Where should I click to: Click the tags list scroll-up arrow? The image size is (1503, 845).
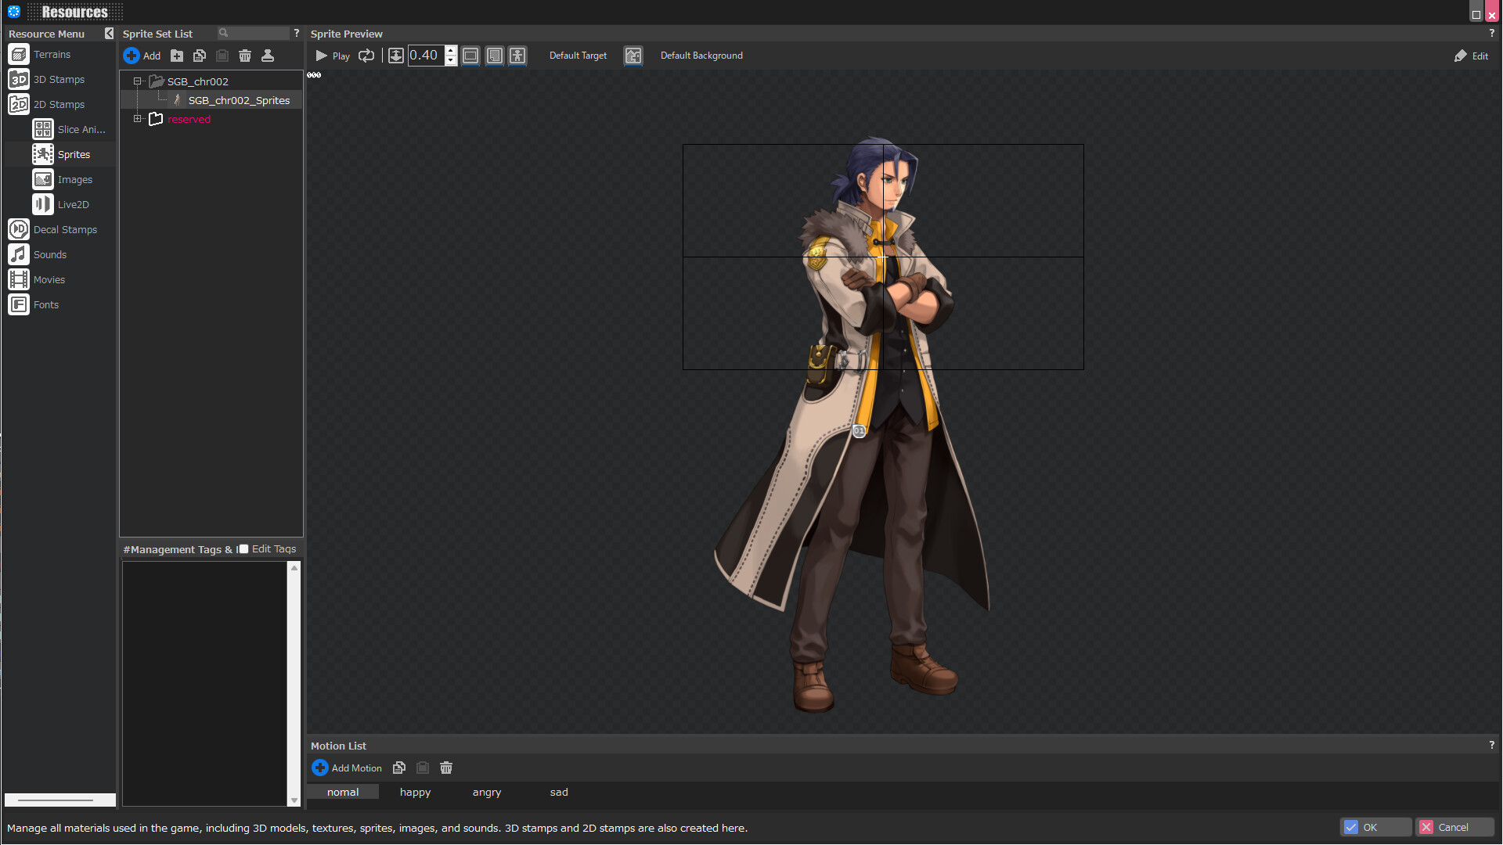[294, 568]
